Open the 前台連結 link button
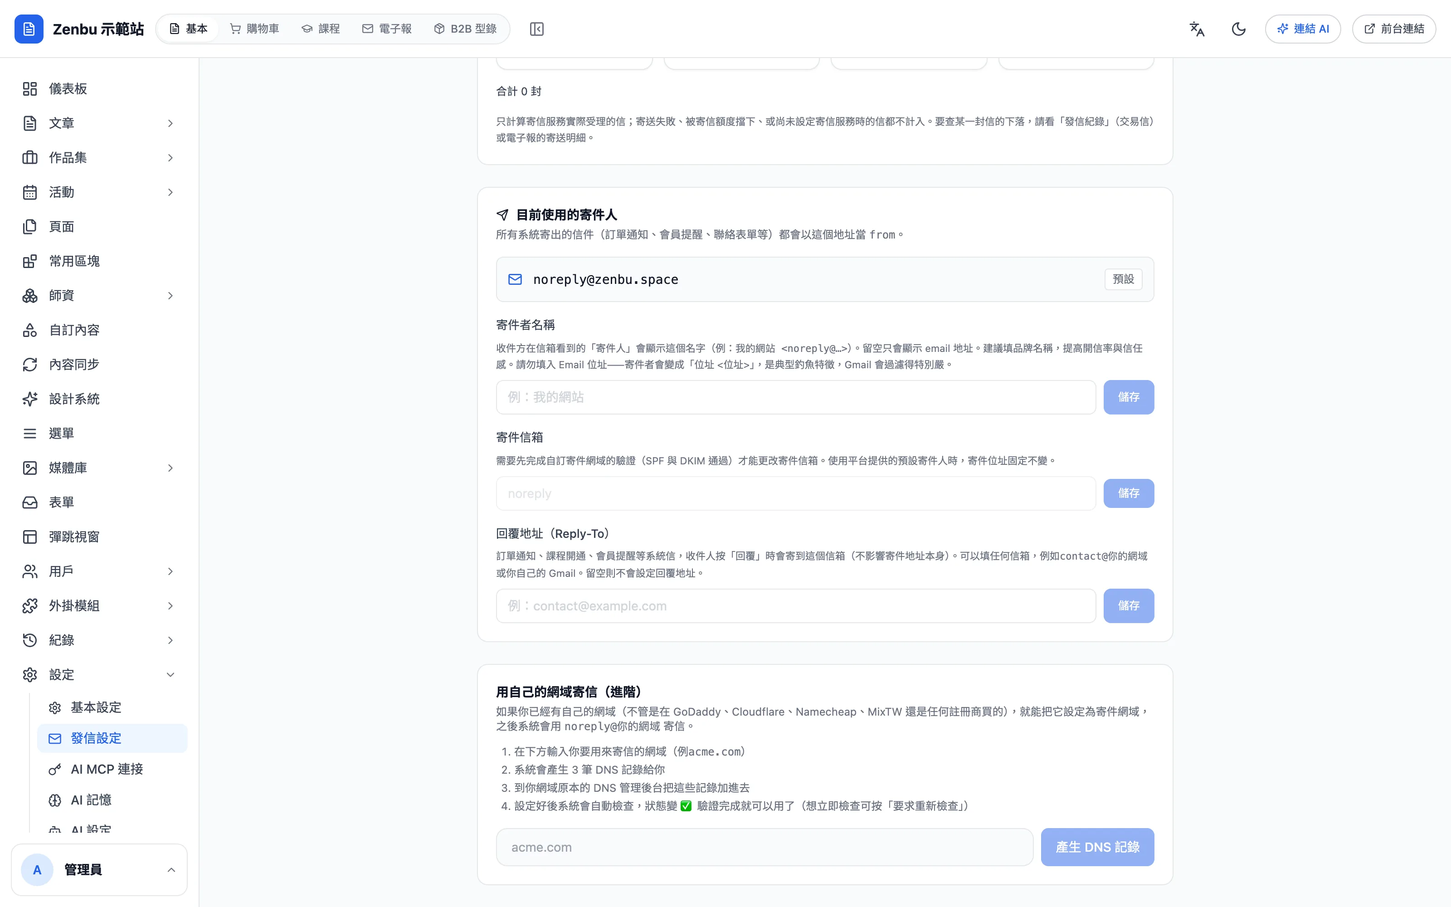This screenshot has height=907, width=1451. point(1394,29)
